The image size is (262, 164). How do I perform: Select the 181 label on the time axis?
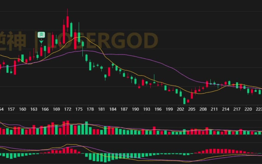click(101, 109)
